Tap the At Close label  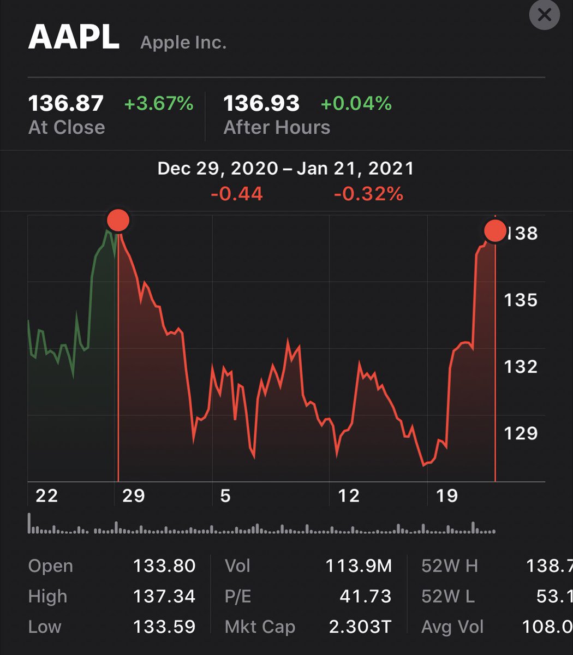[x=67, y=127]
